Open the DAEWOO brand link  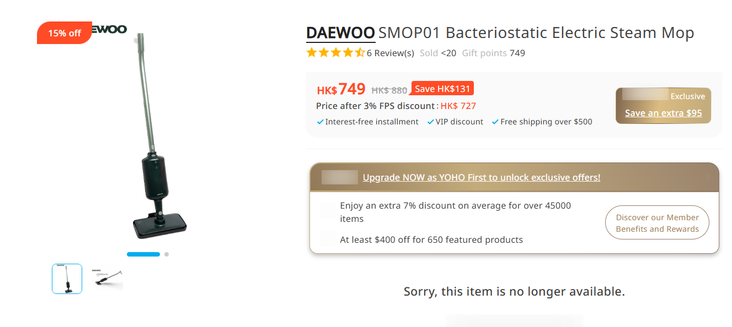point(340,33)
